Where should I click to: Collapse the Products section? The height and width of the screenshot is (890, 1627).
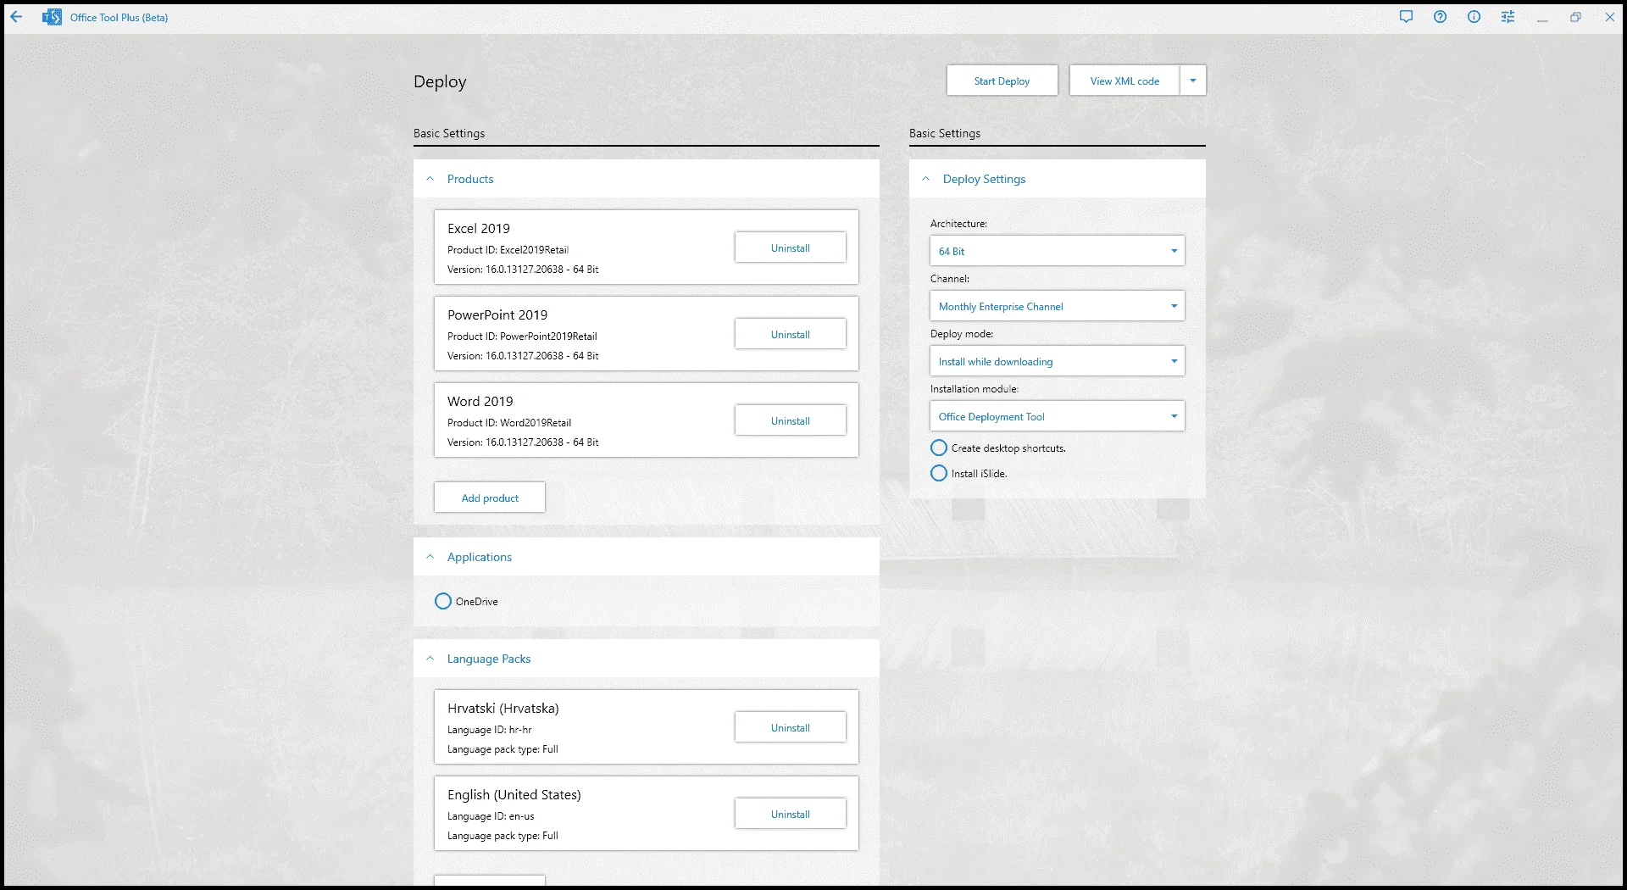point(430,179)
